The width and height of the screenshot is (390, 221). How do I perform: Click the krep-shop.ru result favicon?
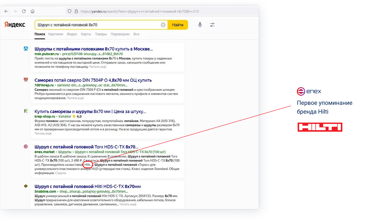pyautogui.click(x=26, y=111)
